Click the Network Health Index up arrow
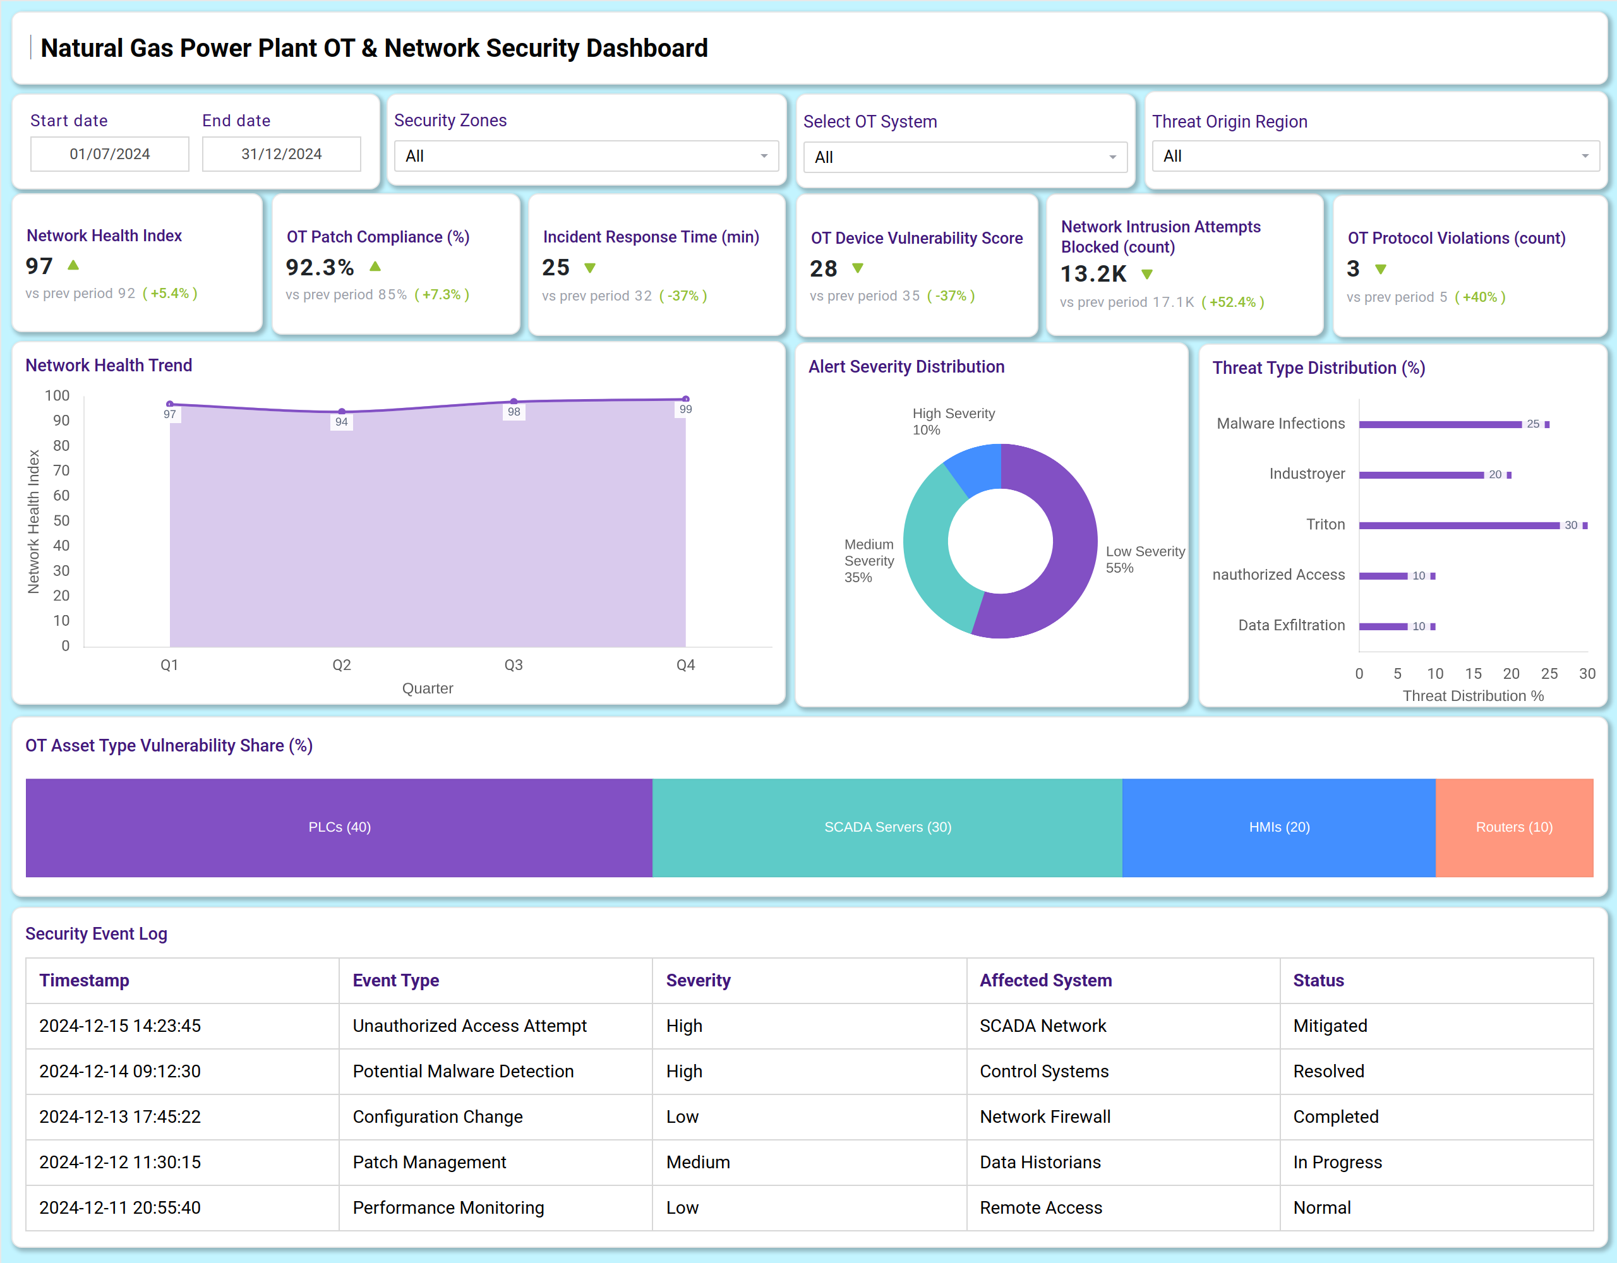 (x=73, y=265)
